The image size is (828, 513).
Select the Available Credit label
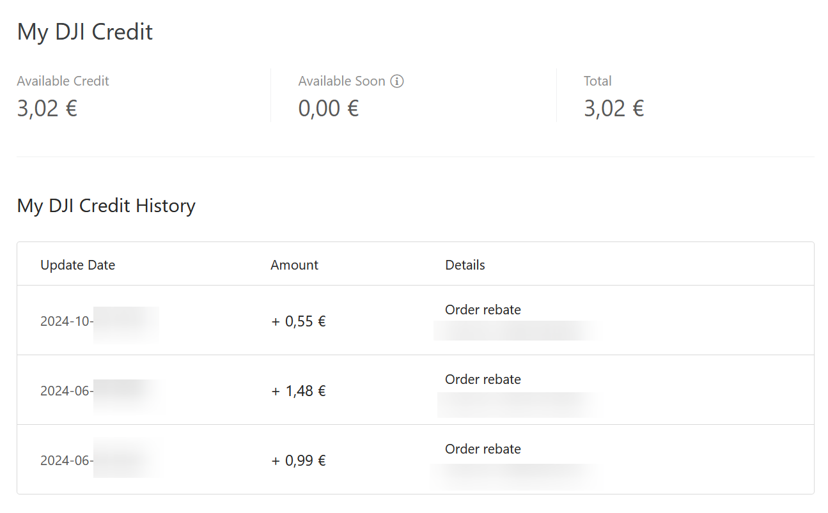pyautogui.click(x=63, y=81)
